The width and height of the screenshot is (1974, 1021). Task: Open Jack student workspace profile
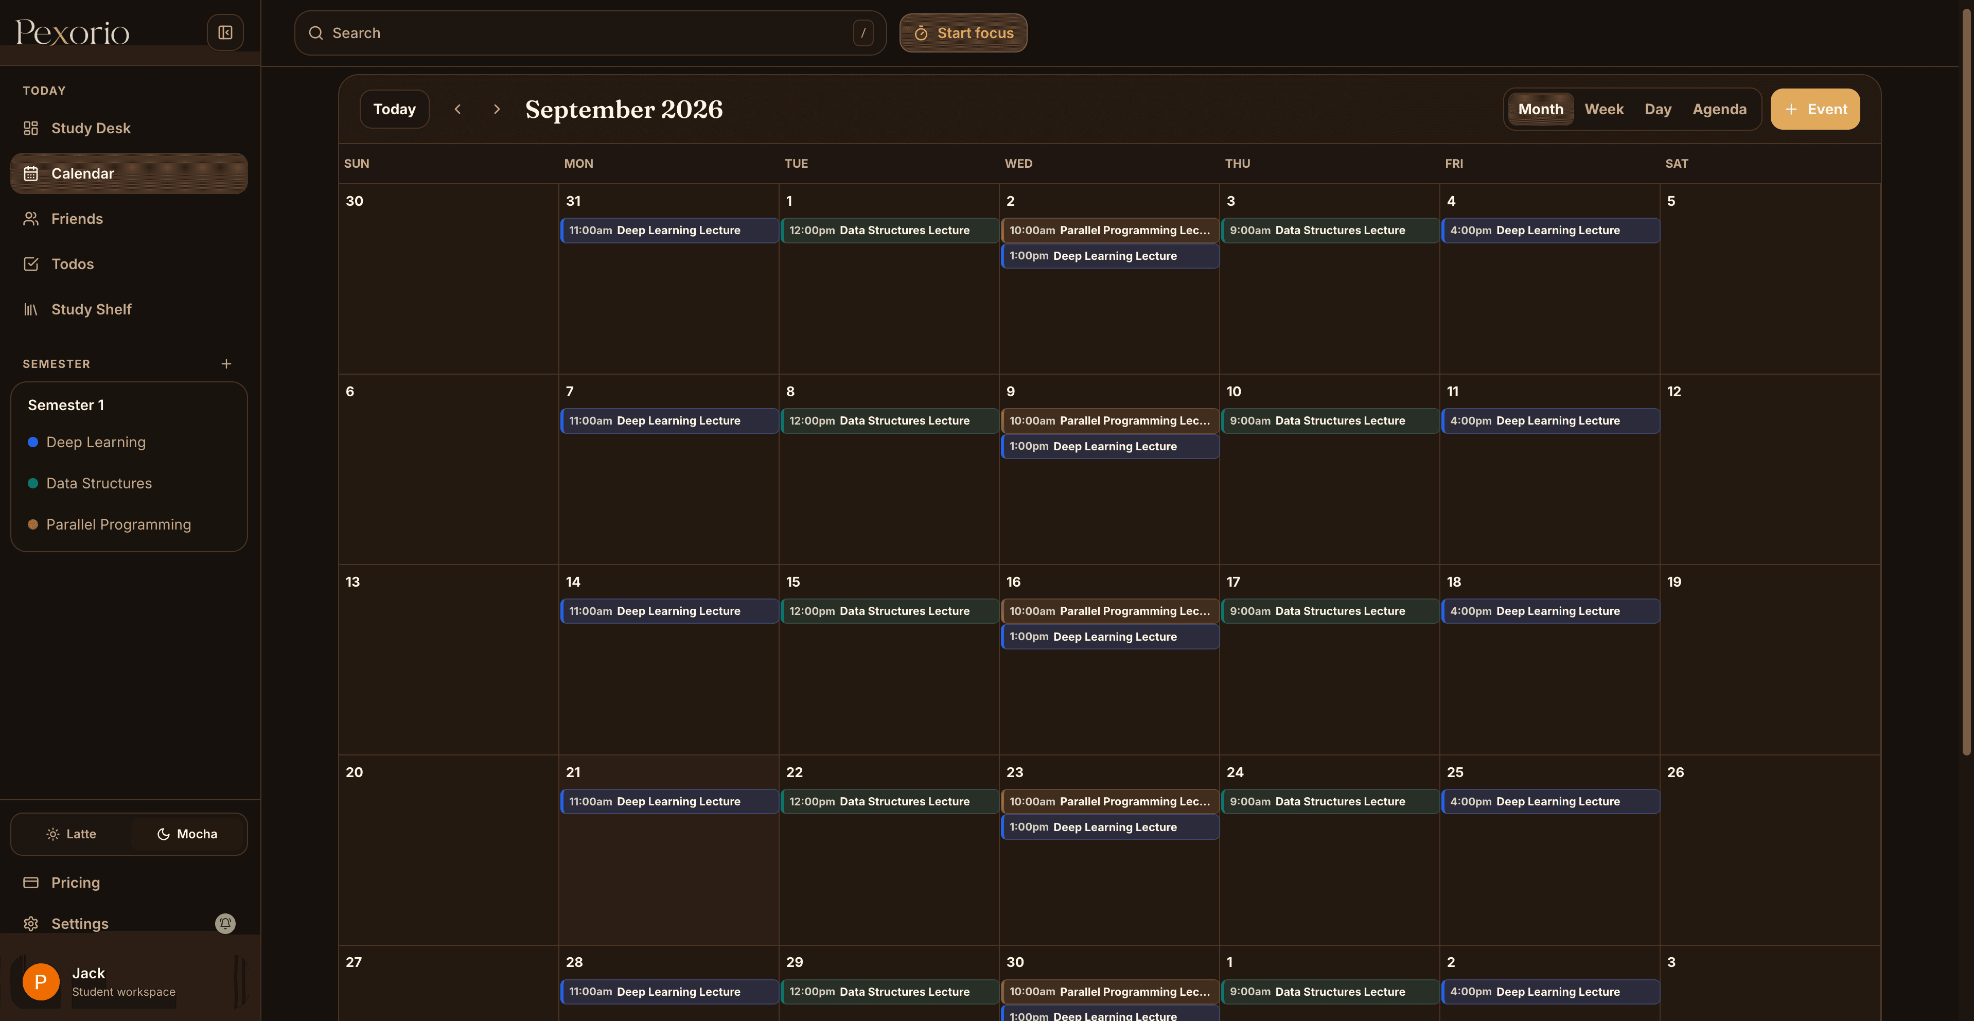point(129,981)
